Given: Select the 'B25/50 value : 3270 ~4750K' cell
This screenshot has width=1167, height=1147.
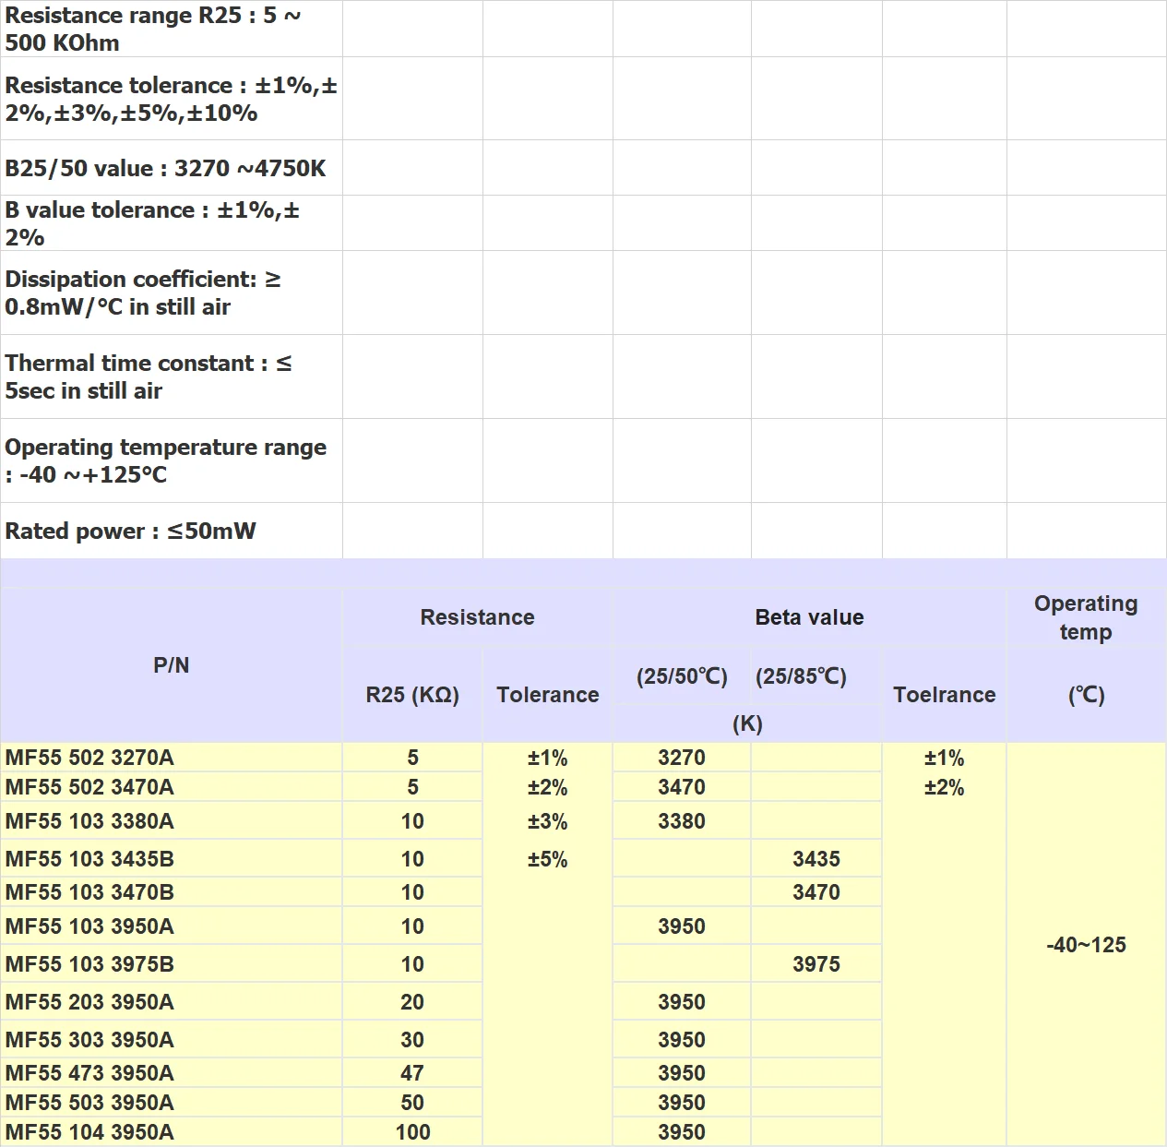Looking at the screenshot, I should point(171,168).
